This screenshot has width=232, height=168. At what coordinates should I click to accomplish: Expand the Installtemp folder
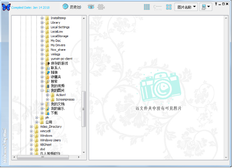click(x=42, y=18)
